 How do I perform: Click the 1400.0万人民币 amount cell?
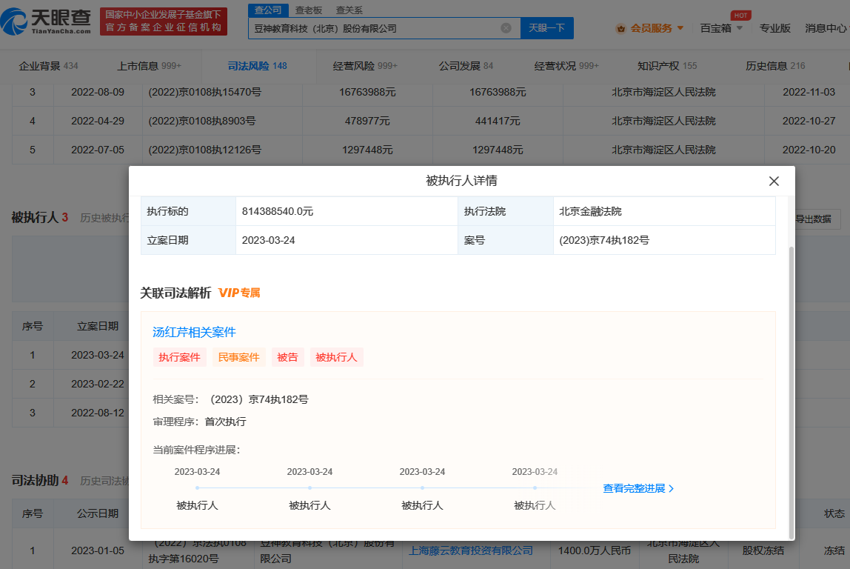594,551
